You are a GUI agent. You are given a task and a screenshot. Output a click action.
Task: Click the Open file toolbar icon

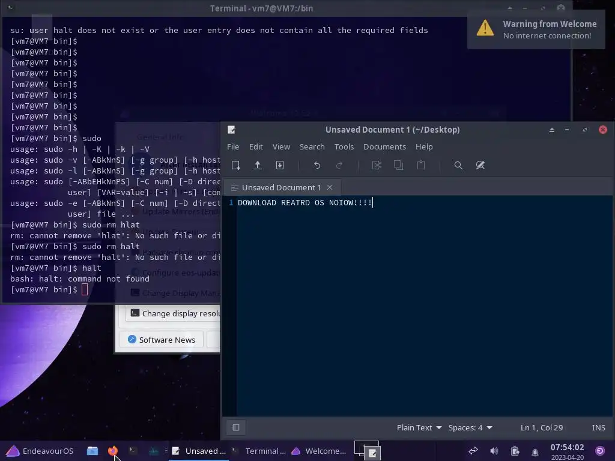(257, 165)
